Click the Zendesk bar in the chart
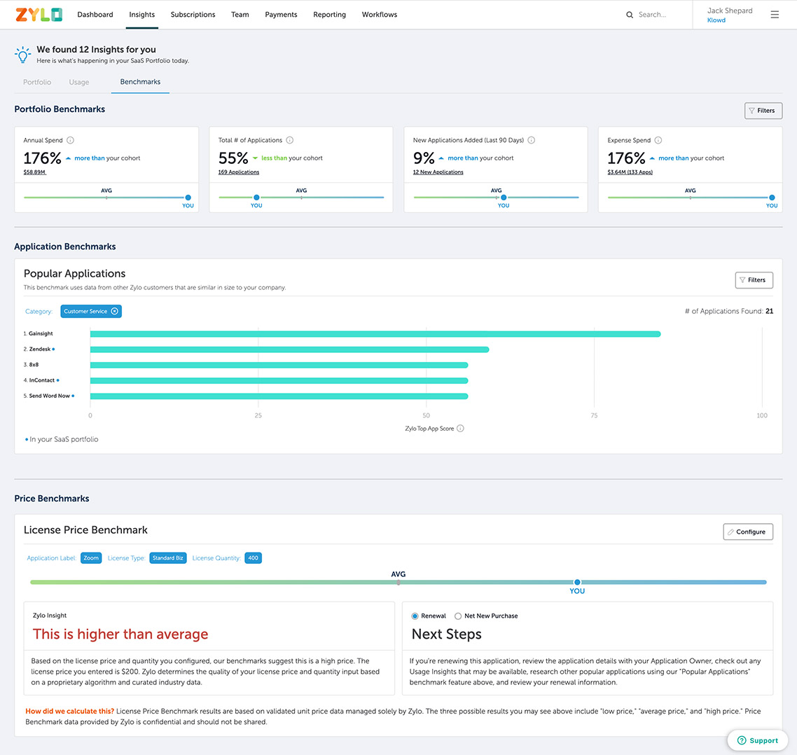The image size is (797, 755). click(x=290, y=349)
